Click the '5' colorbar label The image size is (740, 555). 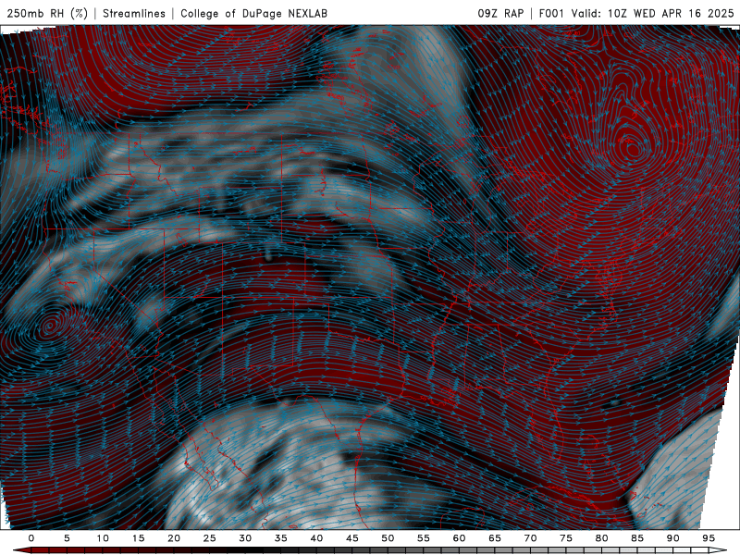pyautogui.click(x=67, y=538)
